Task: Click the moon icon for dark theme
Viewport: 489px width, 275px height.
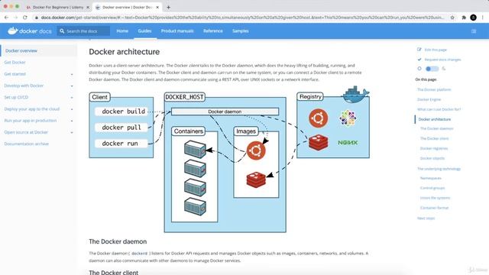Action: pos(444,69)
